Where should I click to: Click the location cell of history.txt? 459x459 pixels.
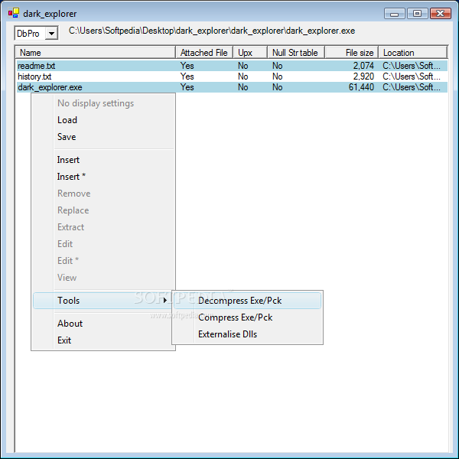pos(412,76)
